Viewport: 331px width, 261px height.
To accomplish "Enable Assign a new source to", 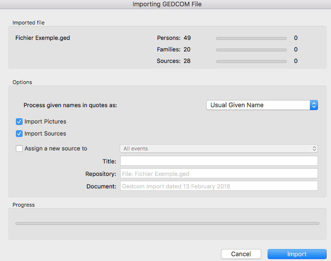I will click(19, 149).
